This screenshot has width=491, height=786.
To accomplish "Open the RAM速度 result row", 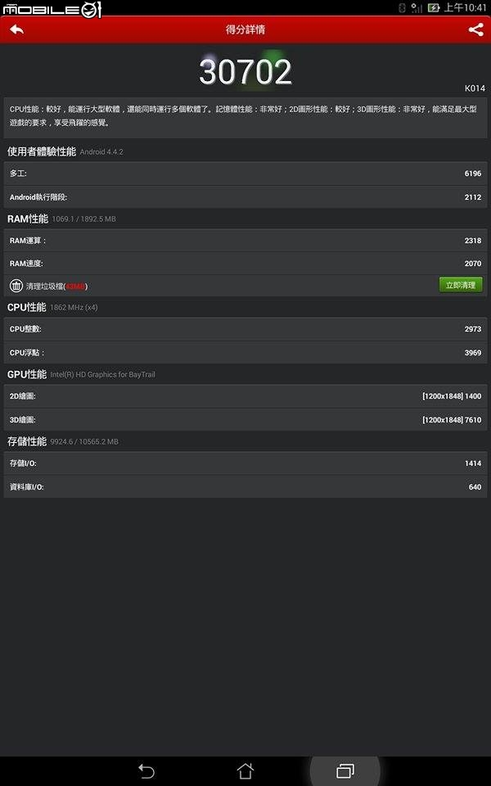I will (245, 263).
